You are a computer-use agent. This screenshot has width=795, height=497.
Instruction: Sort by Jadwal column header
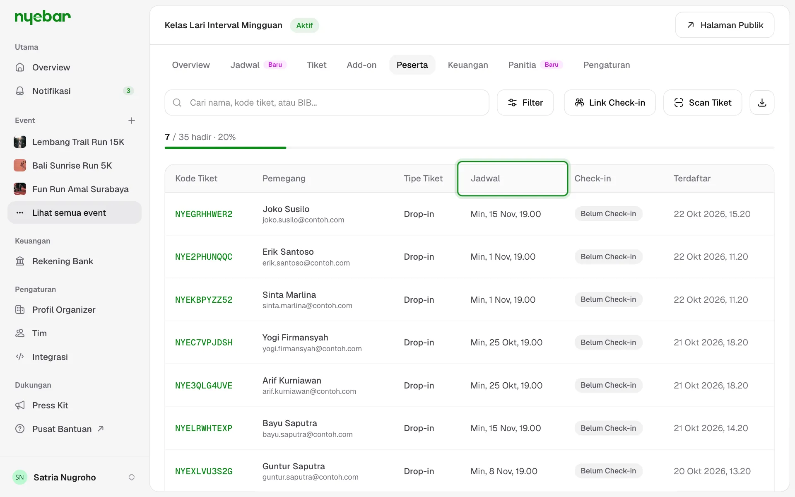tap(513, 179)
